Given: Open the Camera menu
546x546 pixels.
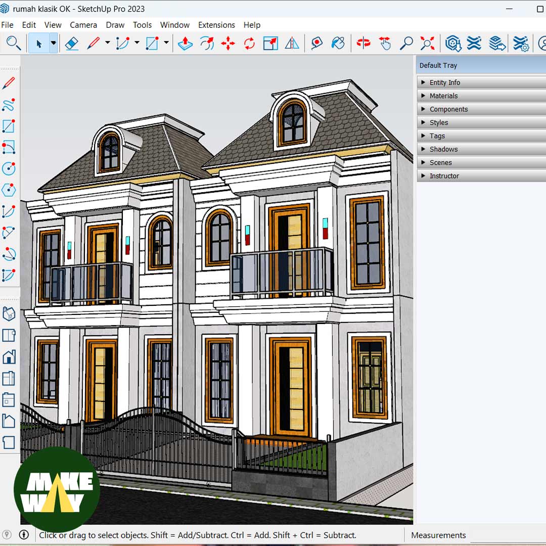Looking at the screenshot, I should pos(83,25).
